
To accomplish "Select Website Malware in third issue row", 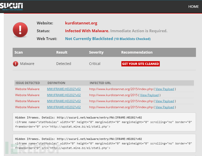I will (x=27, y=101).
